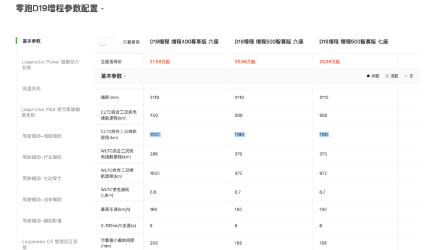Click 972 value in 增程500智尊版 六座 column
The image size is (425, 250).
(238, 173)
